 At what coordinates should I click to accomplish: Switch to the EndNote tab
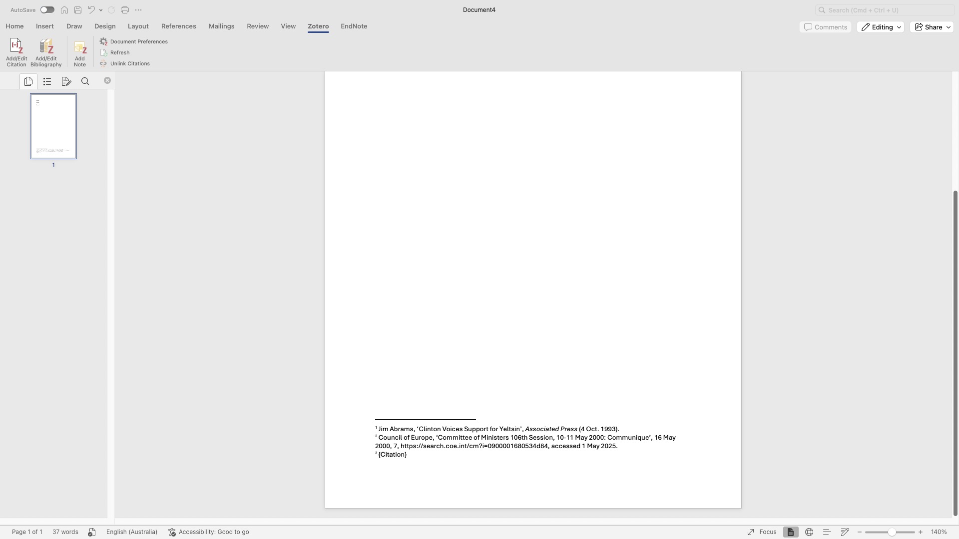coord(354,26)
